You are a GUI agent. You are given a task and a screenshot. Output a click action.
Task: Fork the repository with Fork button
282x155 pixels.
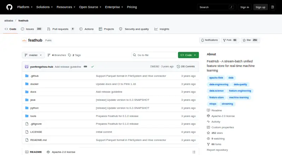230,40
